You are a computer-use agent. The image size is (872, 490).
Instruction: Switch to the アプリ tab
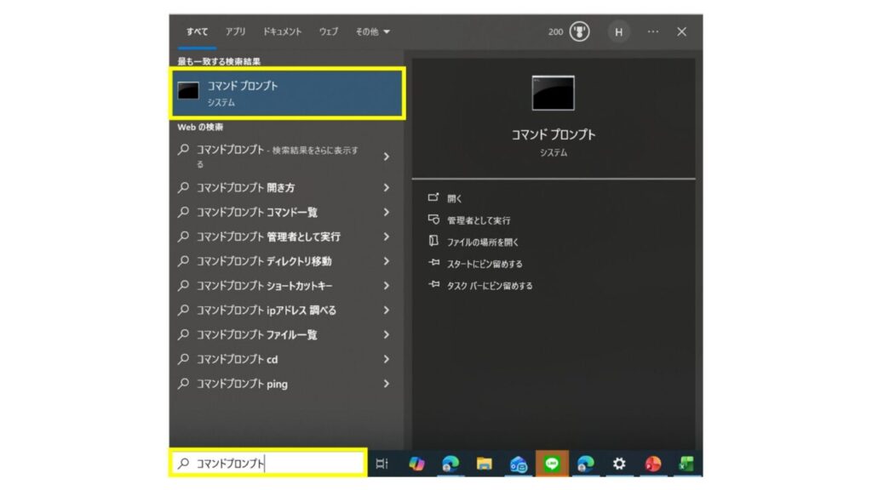pyautogui.click(x=236, y=31)
